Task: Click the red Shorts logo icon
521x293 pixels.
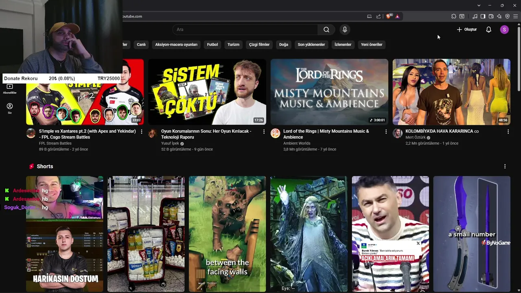Action: pos(31,166)
